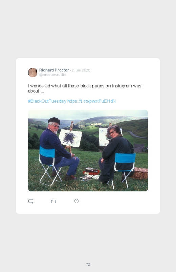176x272 pixels.
Task: Open the @proctorstudio handle
Action: (x=52, y=75)
